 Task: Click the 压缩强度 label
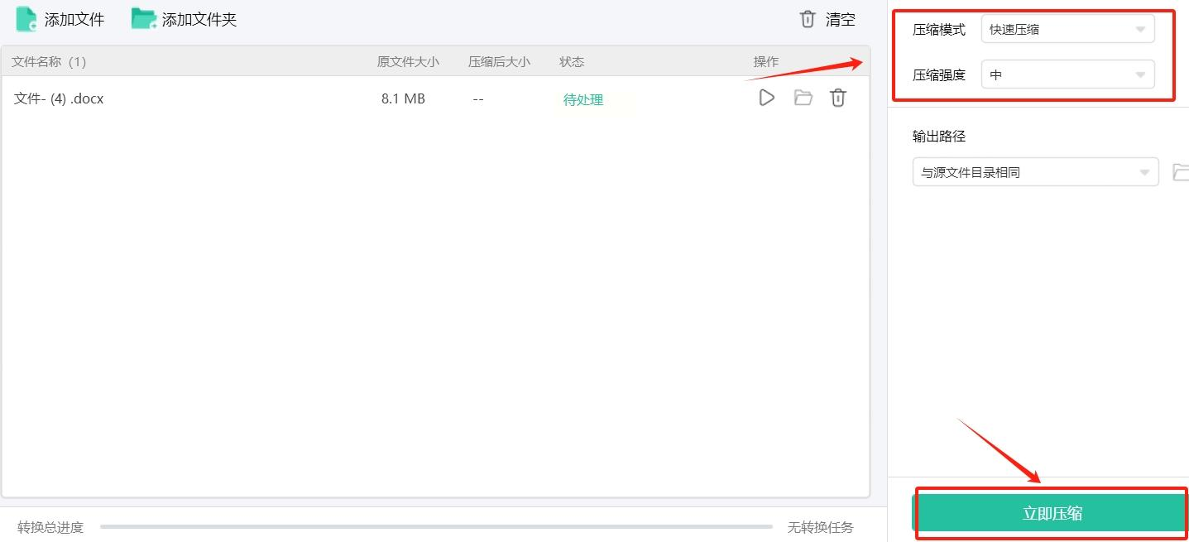[939, 74]
